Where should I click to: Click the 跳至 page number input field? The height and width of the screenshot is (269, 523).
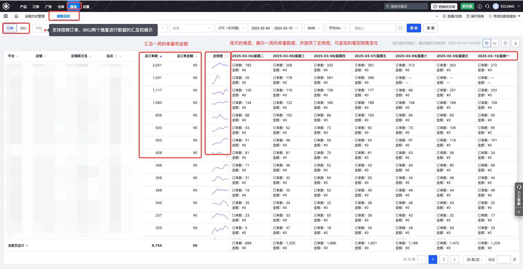coord(504,259)
